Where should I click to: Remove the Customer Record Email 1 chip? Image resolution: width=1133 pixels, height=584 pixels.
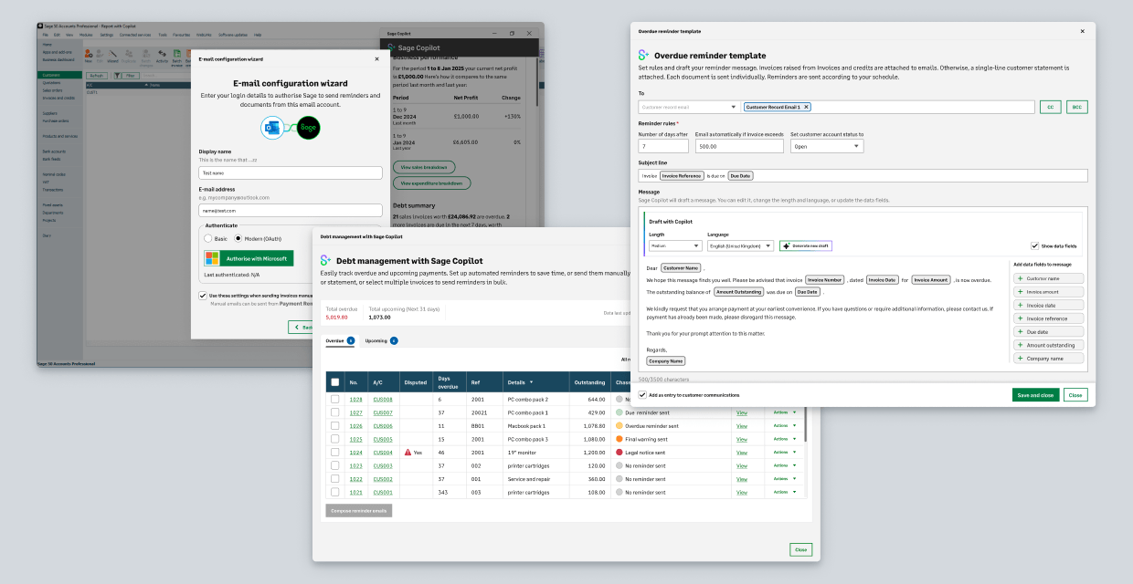806,107
